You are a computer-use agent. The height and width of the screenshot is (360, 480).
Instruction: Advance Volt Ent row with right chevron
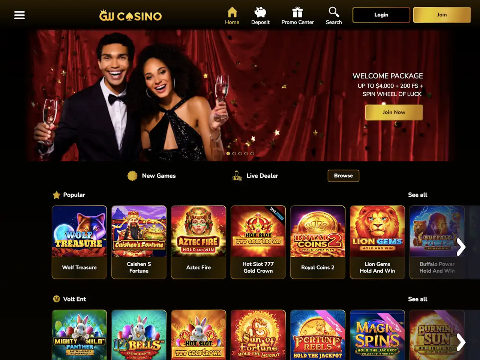461,342
